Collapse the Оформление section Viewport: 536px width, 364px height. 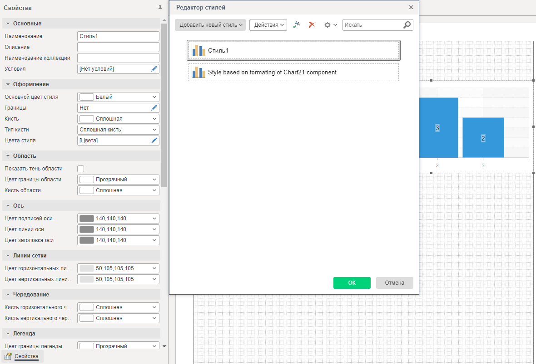click(x=8, y=84)
